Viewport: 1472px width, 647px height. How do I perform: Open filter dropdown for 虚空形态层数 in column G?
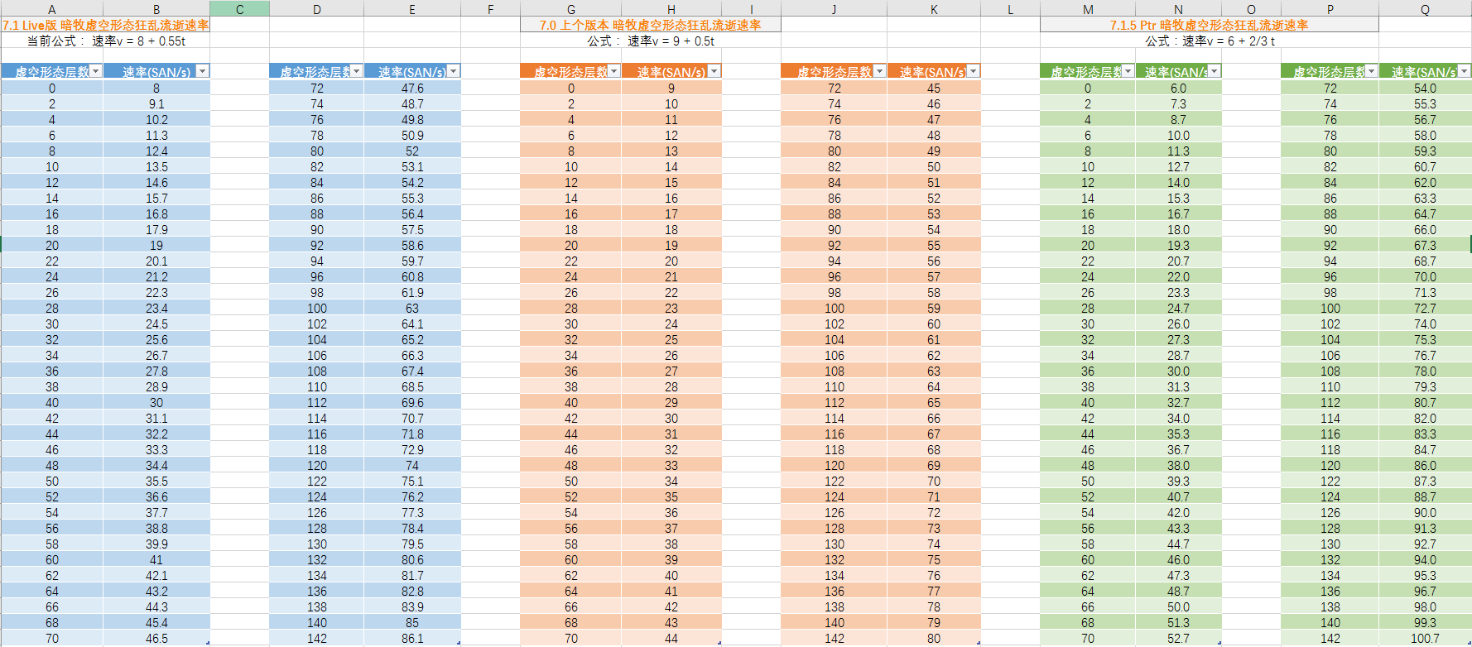pyautogui.click(x=614, y=72)
